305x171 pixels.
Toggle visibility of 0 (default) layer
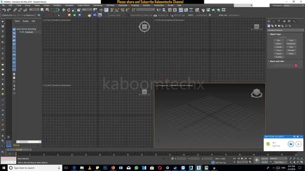[20, 32]
